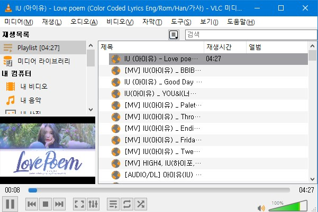Toggle fullscreen video mode
This screenshot has height=212, width=318.
pos(79,204)
